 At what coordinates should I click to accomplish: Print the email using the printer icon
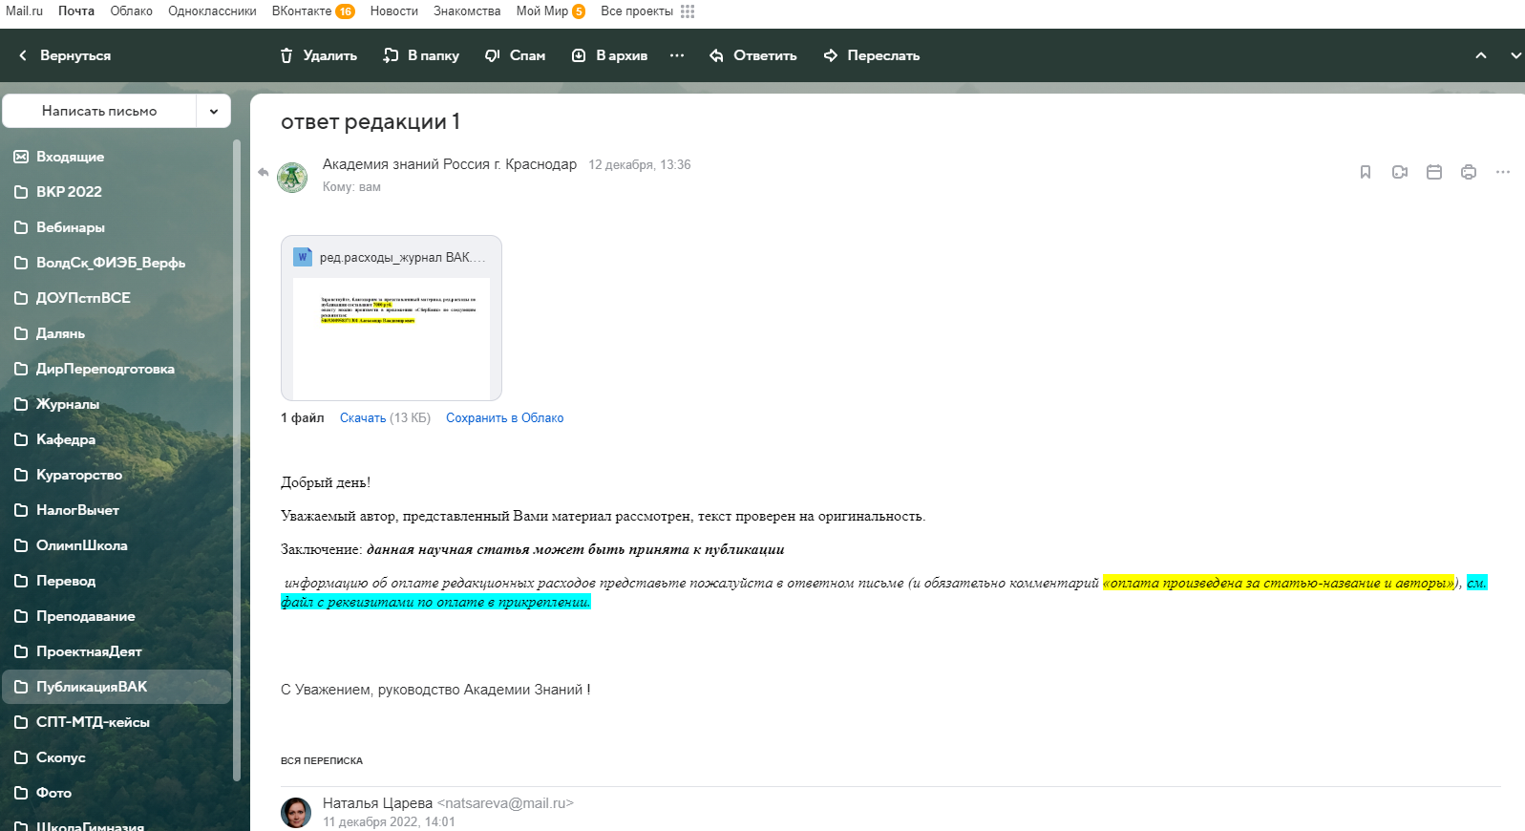pyautogui.click(x=1469, y=172)
